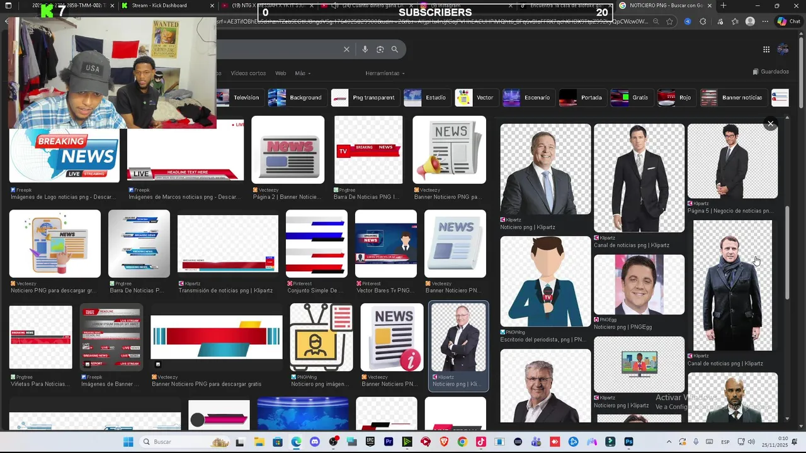Open Google Chrome from taskbar

(462, 442)
